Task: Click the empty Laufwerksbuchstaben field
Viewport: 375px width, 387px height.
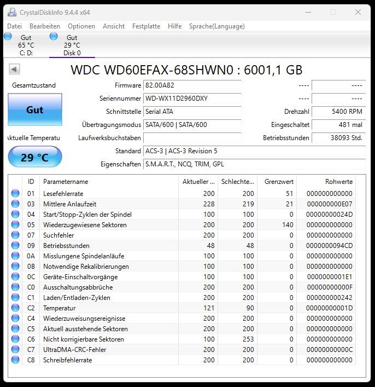Action: coord(192,138)
